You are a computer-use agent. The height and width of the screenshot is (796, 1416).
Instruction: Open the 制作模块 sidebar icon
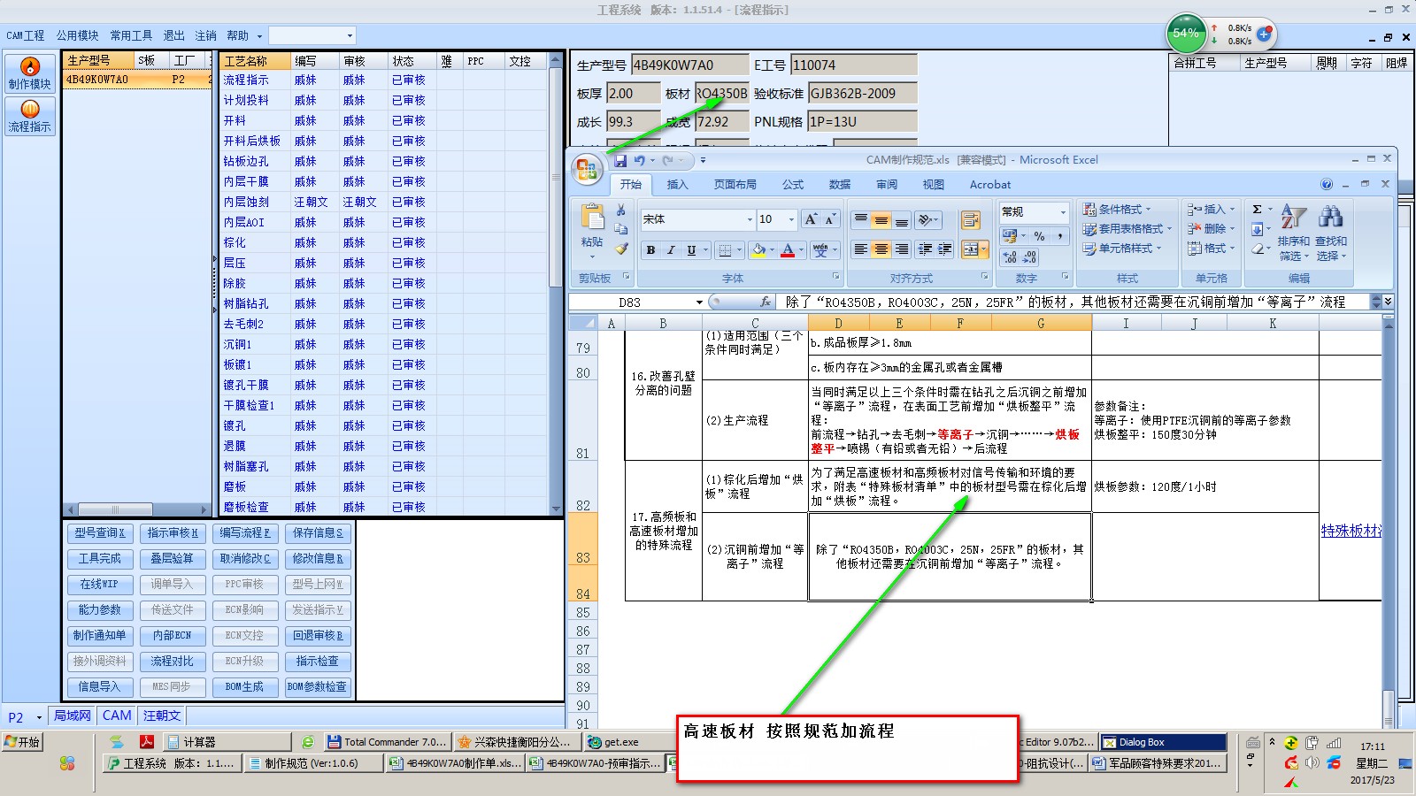click(x=30, y=73)
